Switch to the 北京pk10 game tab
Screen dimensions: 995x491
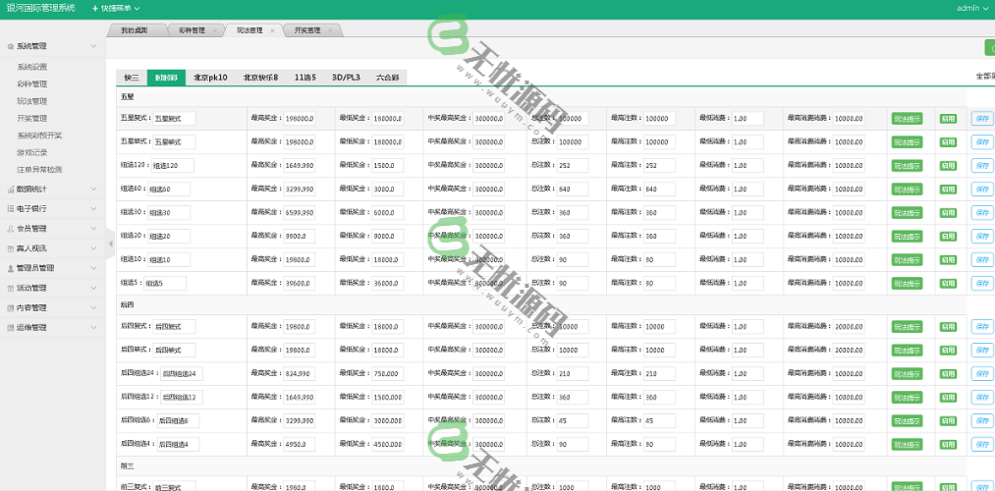pos(210,77)
